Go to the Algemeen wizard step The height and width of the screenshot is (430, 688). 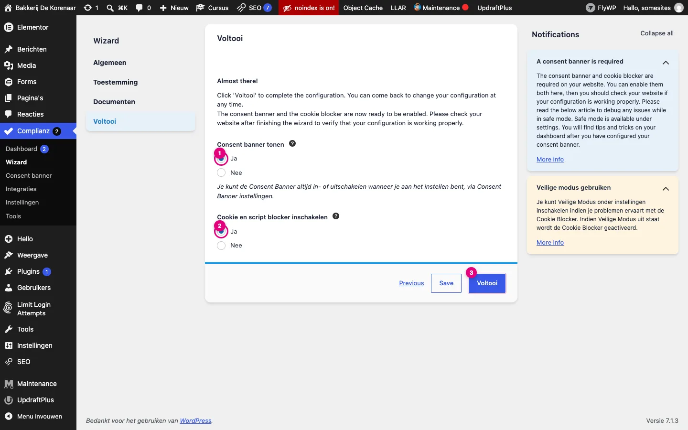click(110, 63)
